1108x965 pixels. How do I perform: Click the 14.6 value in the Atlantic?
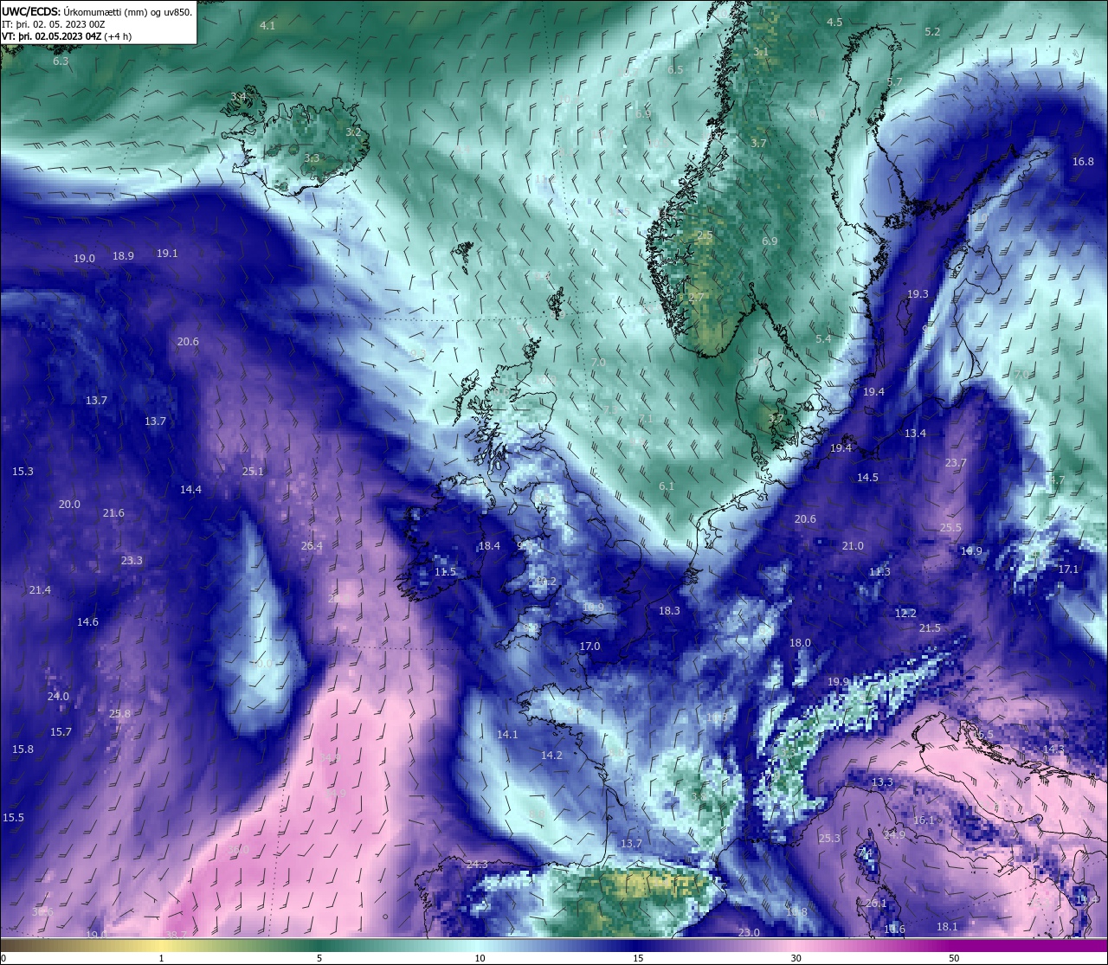pos(87,622)
